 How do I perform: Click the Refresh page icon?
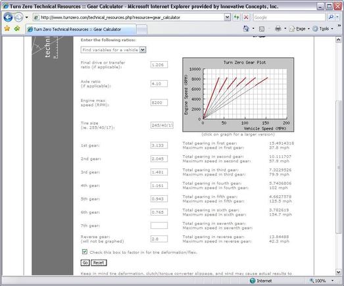pyautogui.click(x=236, y=17)
